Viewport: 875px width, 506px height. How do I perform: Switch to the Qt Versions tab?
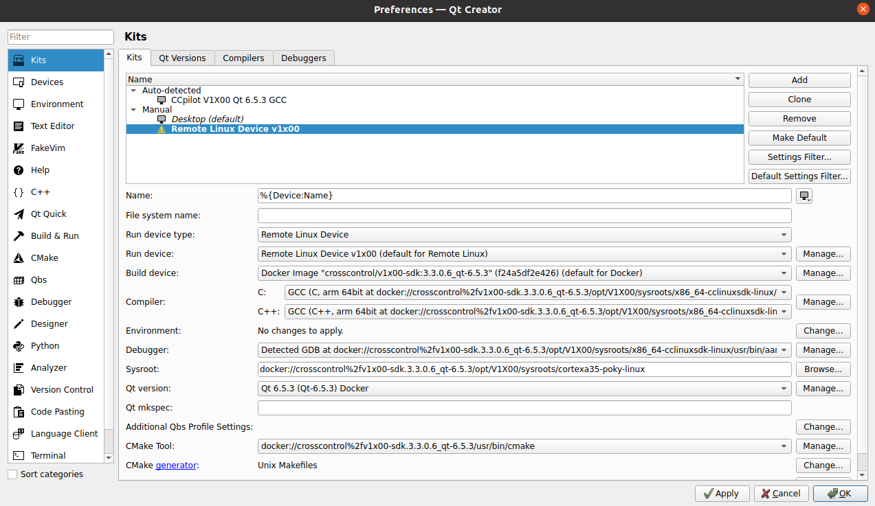coord(182,58)
